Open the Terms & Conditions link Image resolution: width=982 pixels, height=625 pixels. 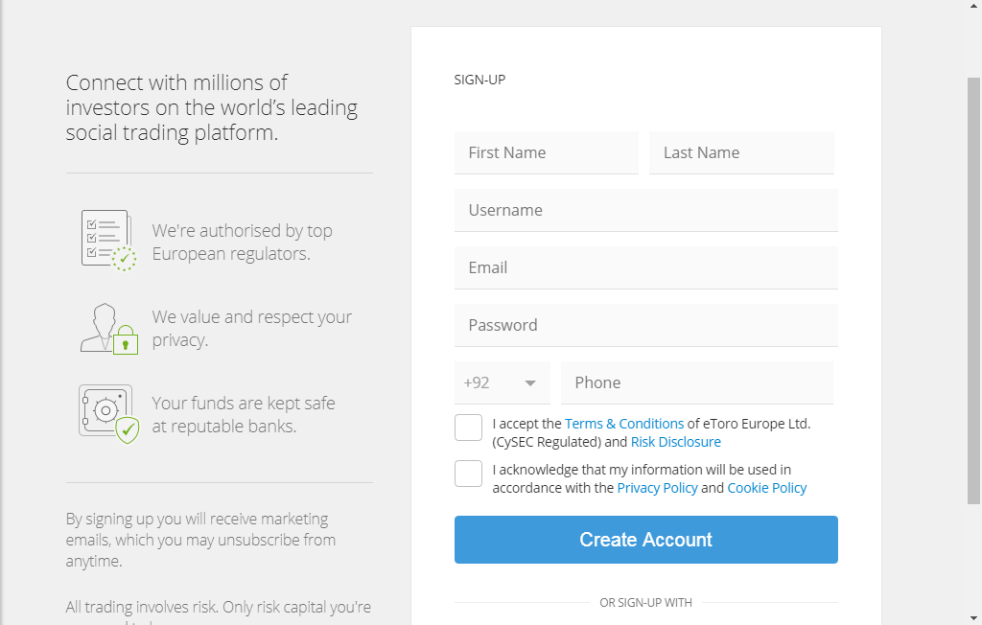tap(624, 424)
